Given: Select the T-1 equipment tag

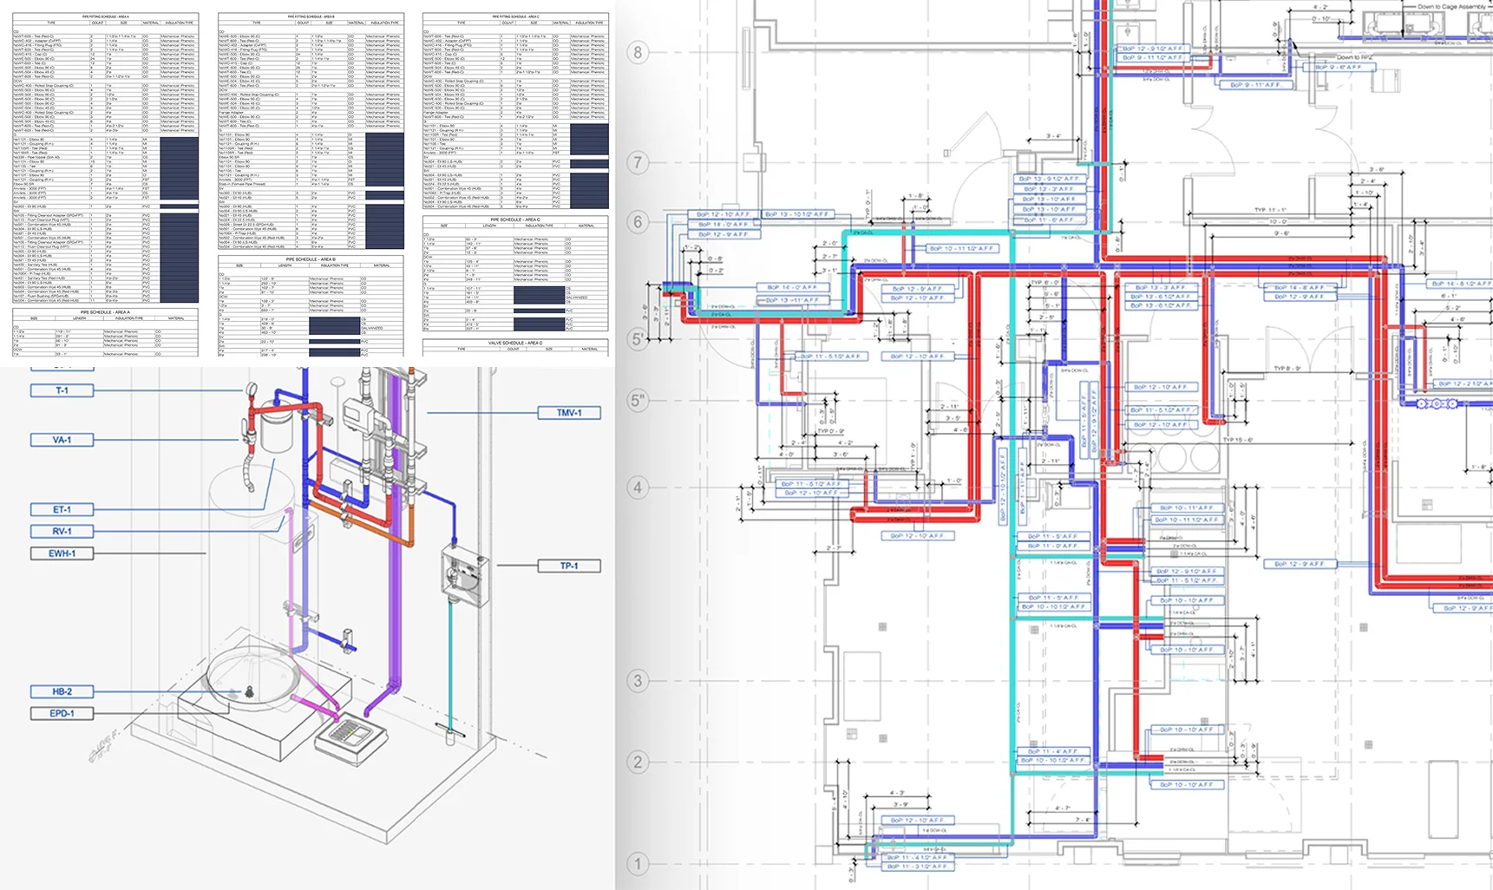Looking at the screenshot, I should 62,390.
